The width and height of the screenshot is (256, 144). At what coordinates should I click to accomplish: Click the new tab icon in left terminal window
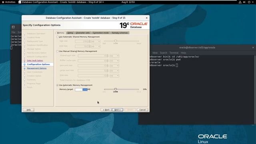[x=13, y=27]
